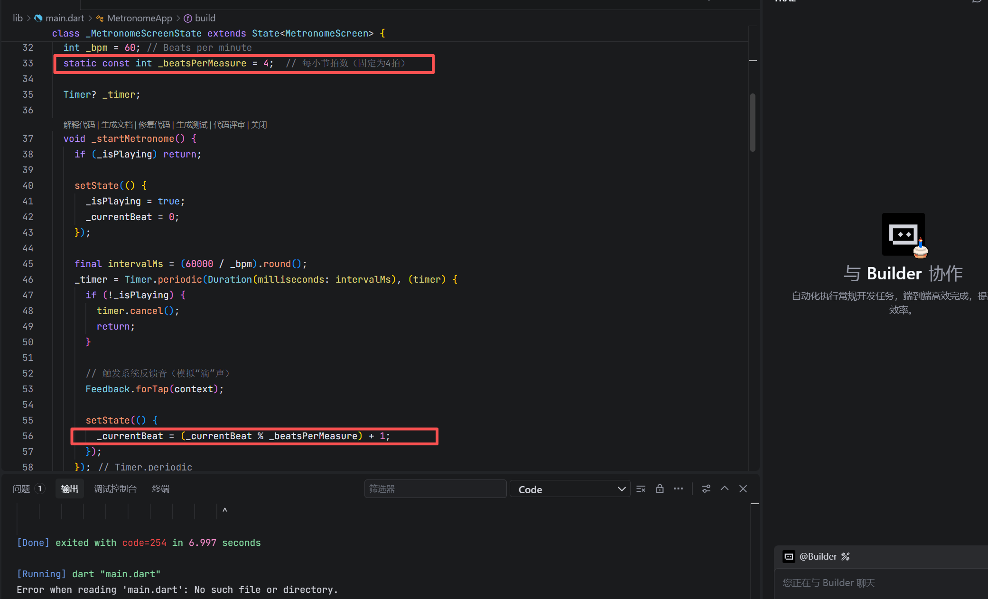Screen dimensions: 988x599
Task: Open the main.dart breadcrumb dropdown
Action: 65,18
